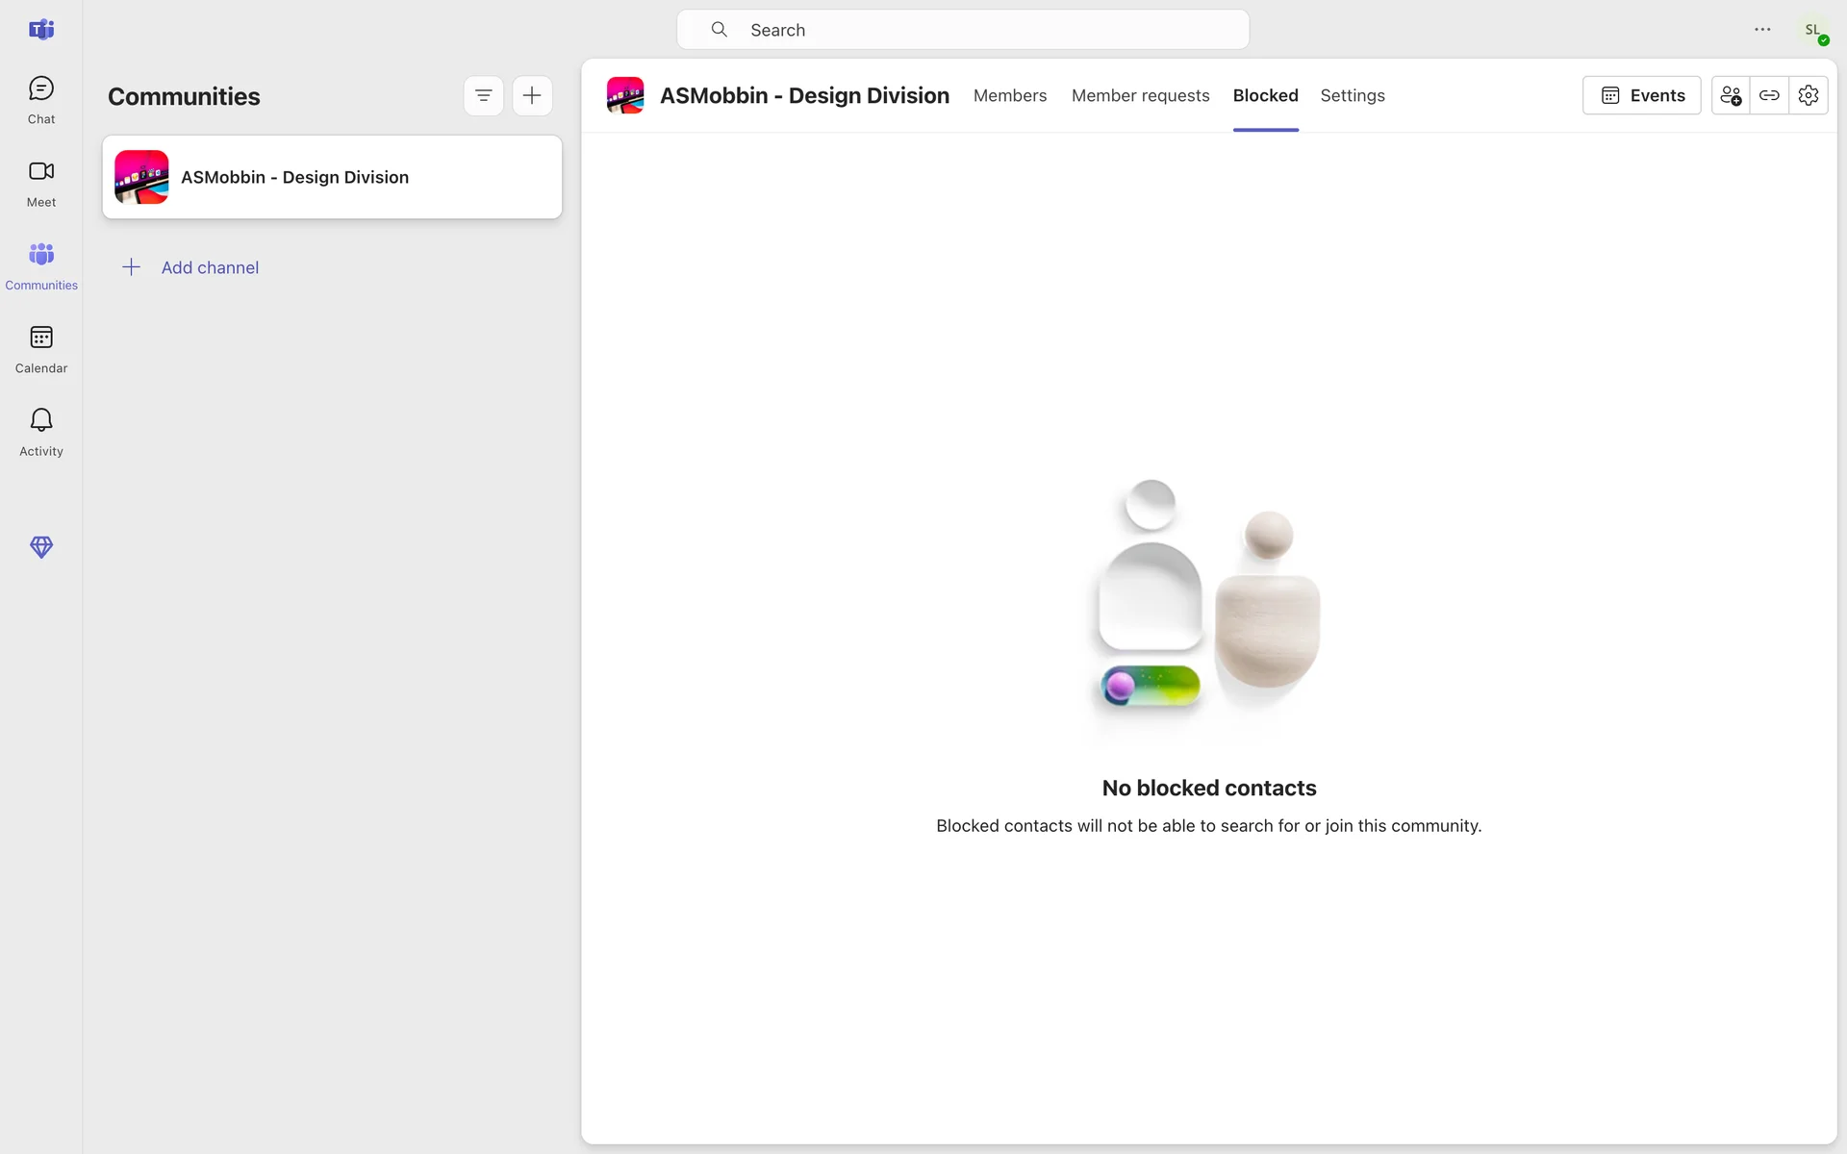Open the Settings and more ellipsis menu
This screenshot has width=1847, height=1154.
coord(1762,30)
